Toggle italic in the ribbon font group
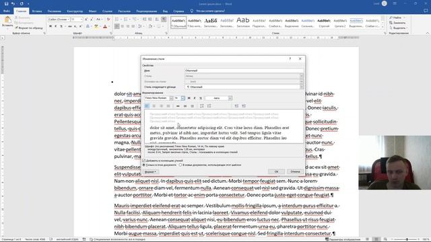 (x=55, y=26)
